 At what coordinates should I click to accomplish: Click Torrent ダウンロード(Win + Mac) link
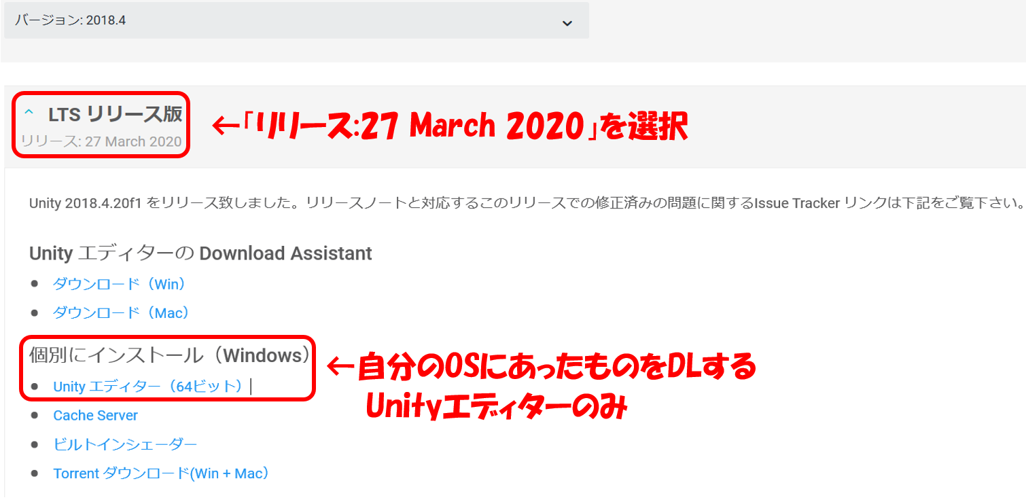click(x=161, y=473)
